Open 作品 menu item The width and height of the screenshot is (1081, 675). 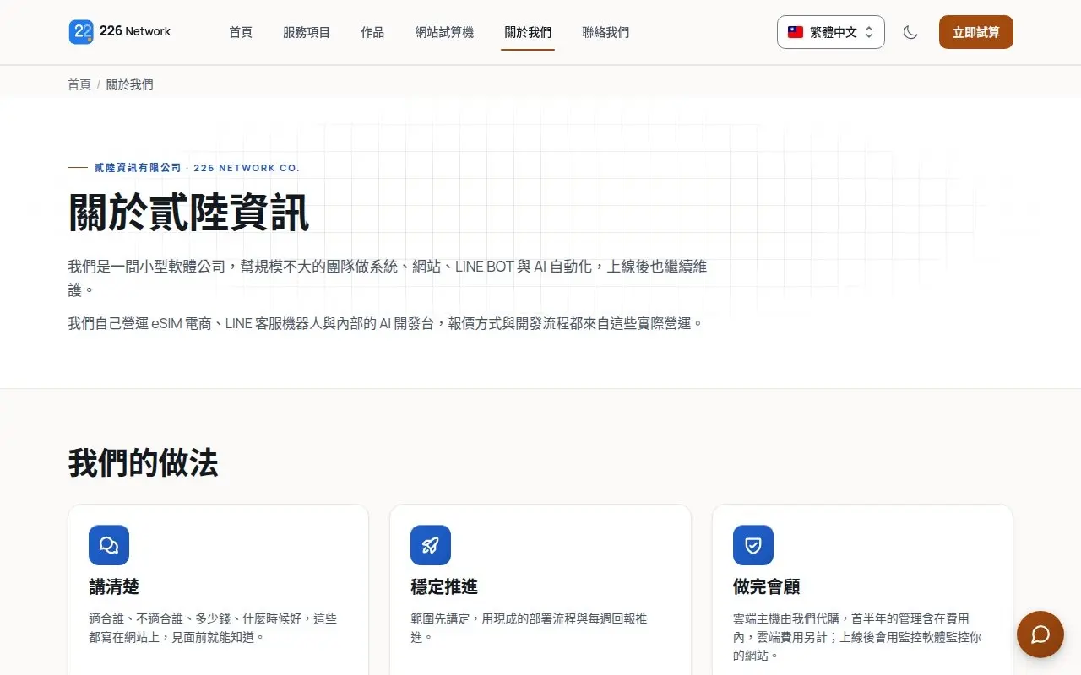click(372, 32)
